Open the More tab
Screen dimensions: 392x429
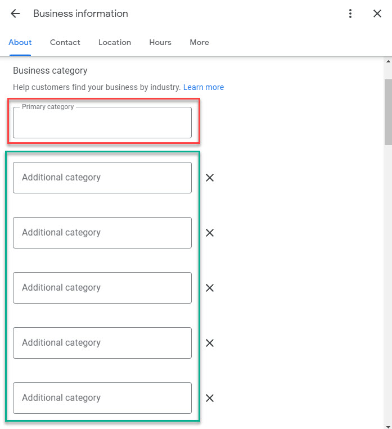(x=199, y=42)
